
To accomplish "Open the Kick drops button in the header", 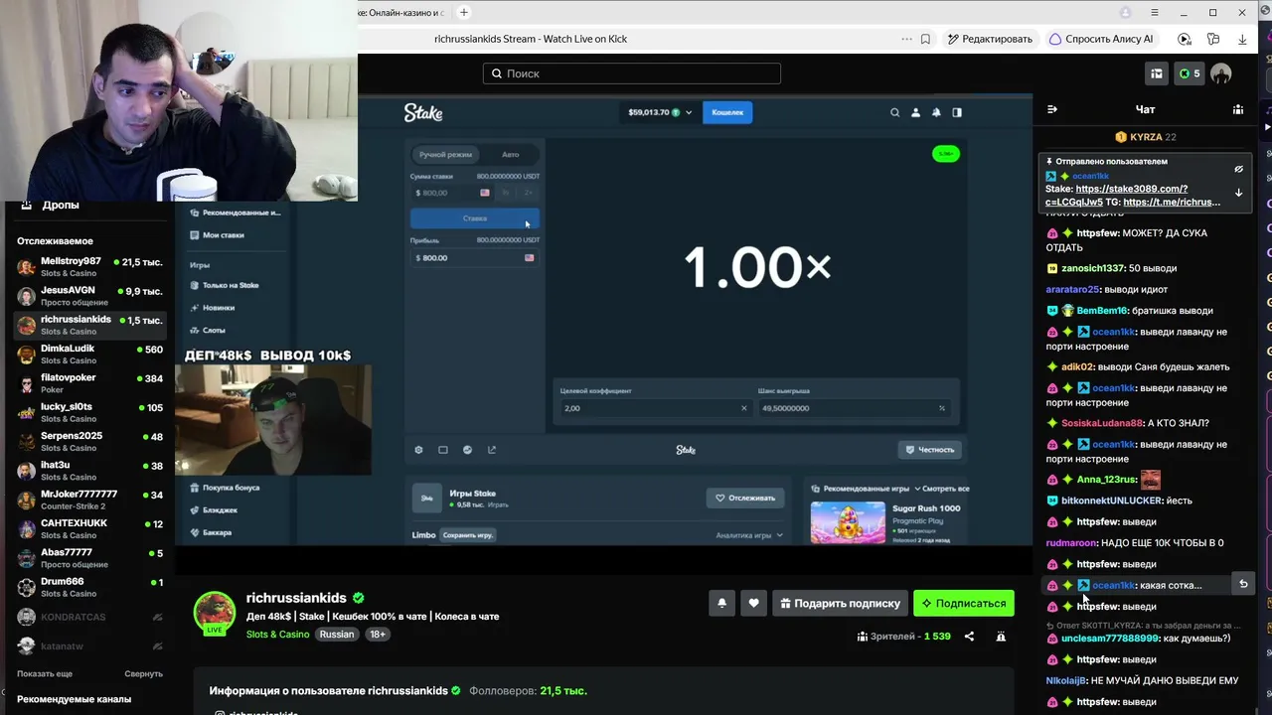I will 1157,73.
